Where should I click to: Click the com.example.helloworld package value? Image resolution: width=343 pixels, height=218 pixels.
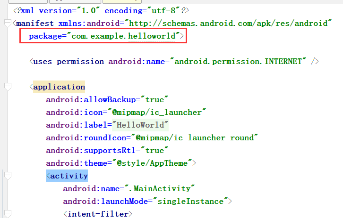[123, 36]
